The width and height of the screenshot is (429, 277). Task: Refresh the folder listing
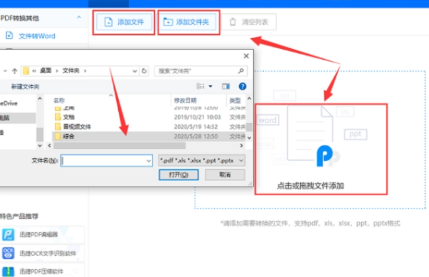144,71
